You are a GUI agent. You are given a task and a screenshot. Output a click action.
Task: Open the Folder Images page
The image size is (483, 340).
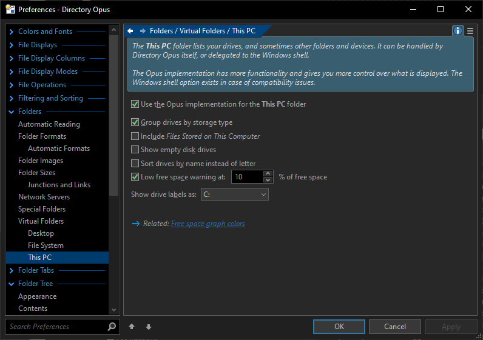tap(41, 161)
